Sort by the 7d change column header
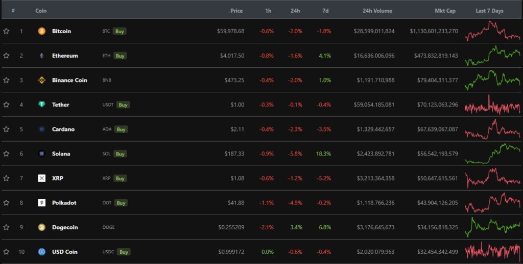This screenshot has width=523, height=264. [x=325, y=11]
